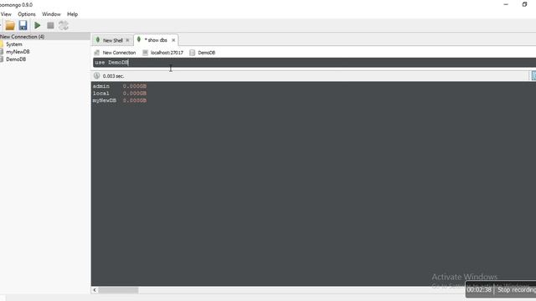The height and width of the screenshot is (301, 536).
Task: Click the New Connection breadcrumb label
Action: pyautogui.click(x=119, y=53)
